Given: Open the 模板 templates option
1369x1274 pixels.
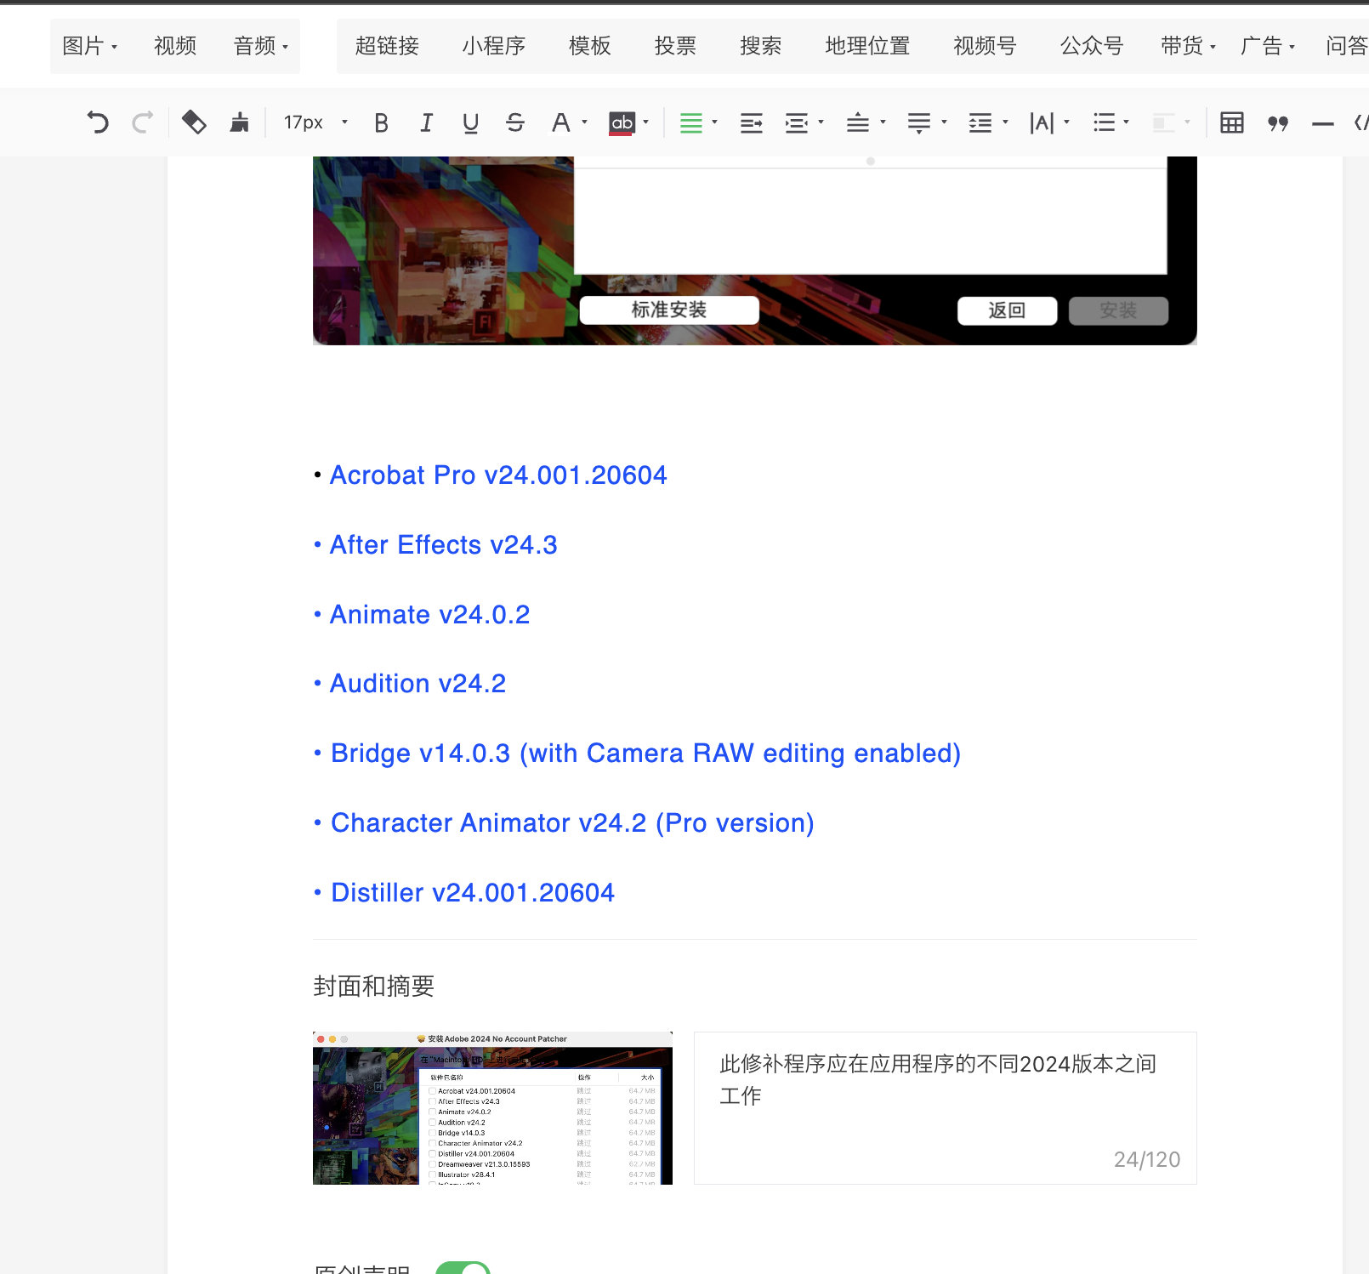Looking at the screenshot, I should (x=590, y=46).
